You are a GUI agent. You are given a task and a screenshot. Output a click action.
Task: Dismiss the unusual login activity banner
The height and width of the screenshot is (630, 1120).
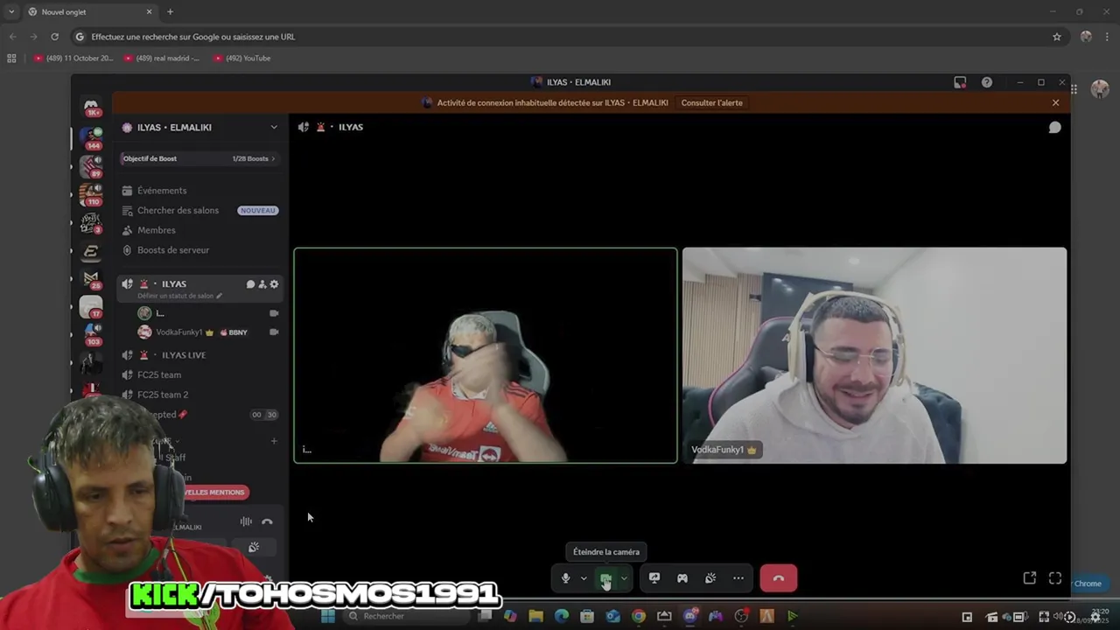click(1055, 102)
